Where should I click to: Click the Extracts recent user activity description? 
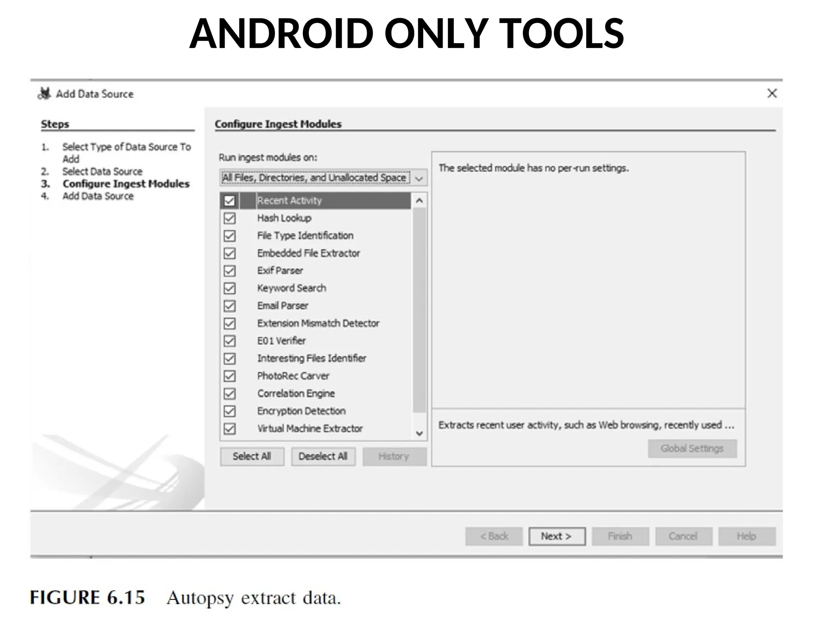[x=586, y=425]
